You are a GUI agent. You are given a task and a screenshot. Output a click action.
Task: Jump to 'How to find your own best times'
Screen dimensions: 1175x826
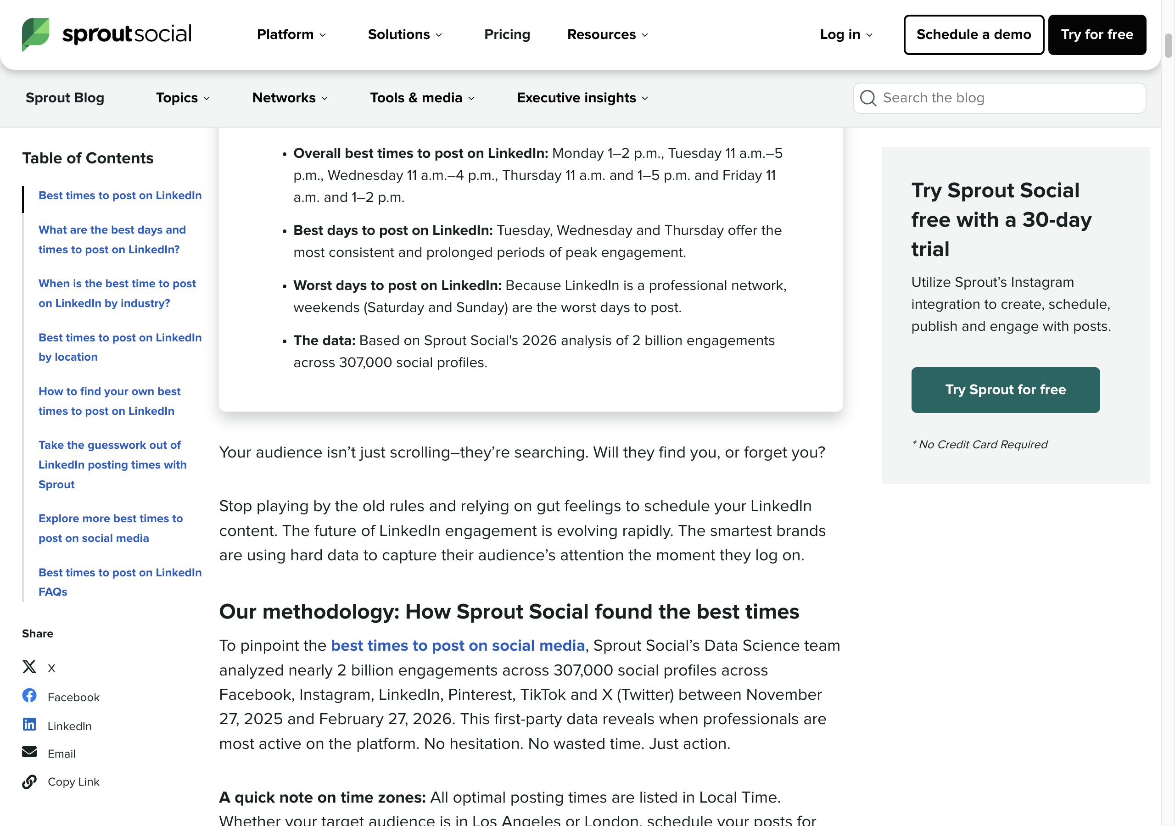click(110, 401)
